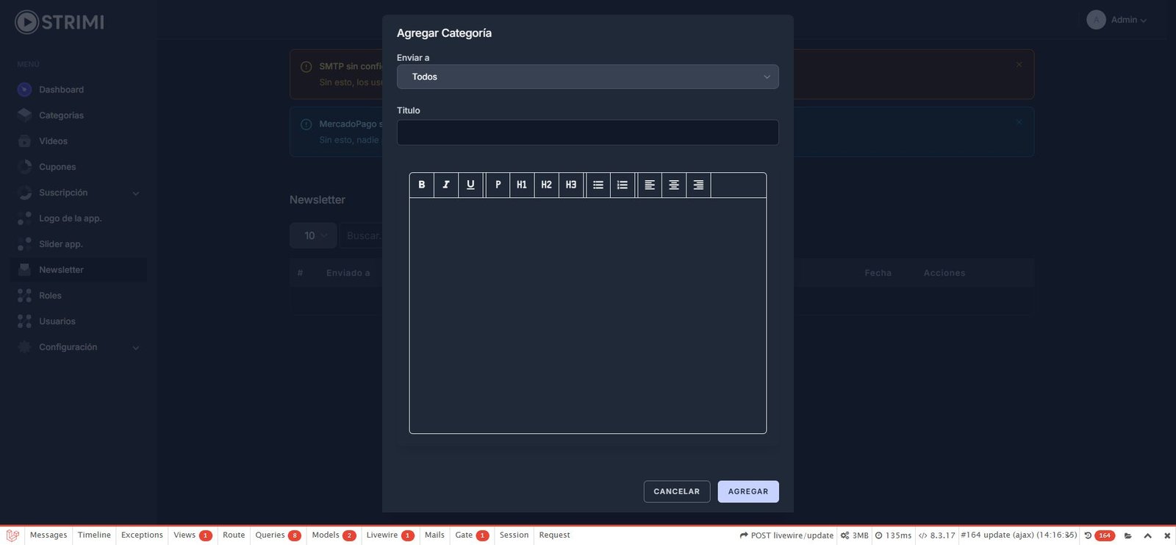
Task: Click inside the rich text editor area
Action: (587, 316)
